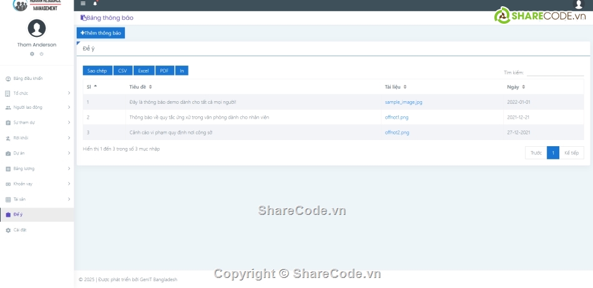Open the notification bell icon

point(95,3)
